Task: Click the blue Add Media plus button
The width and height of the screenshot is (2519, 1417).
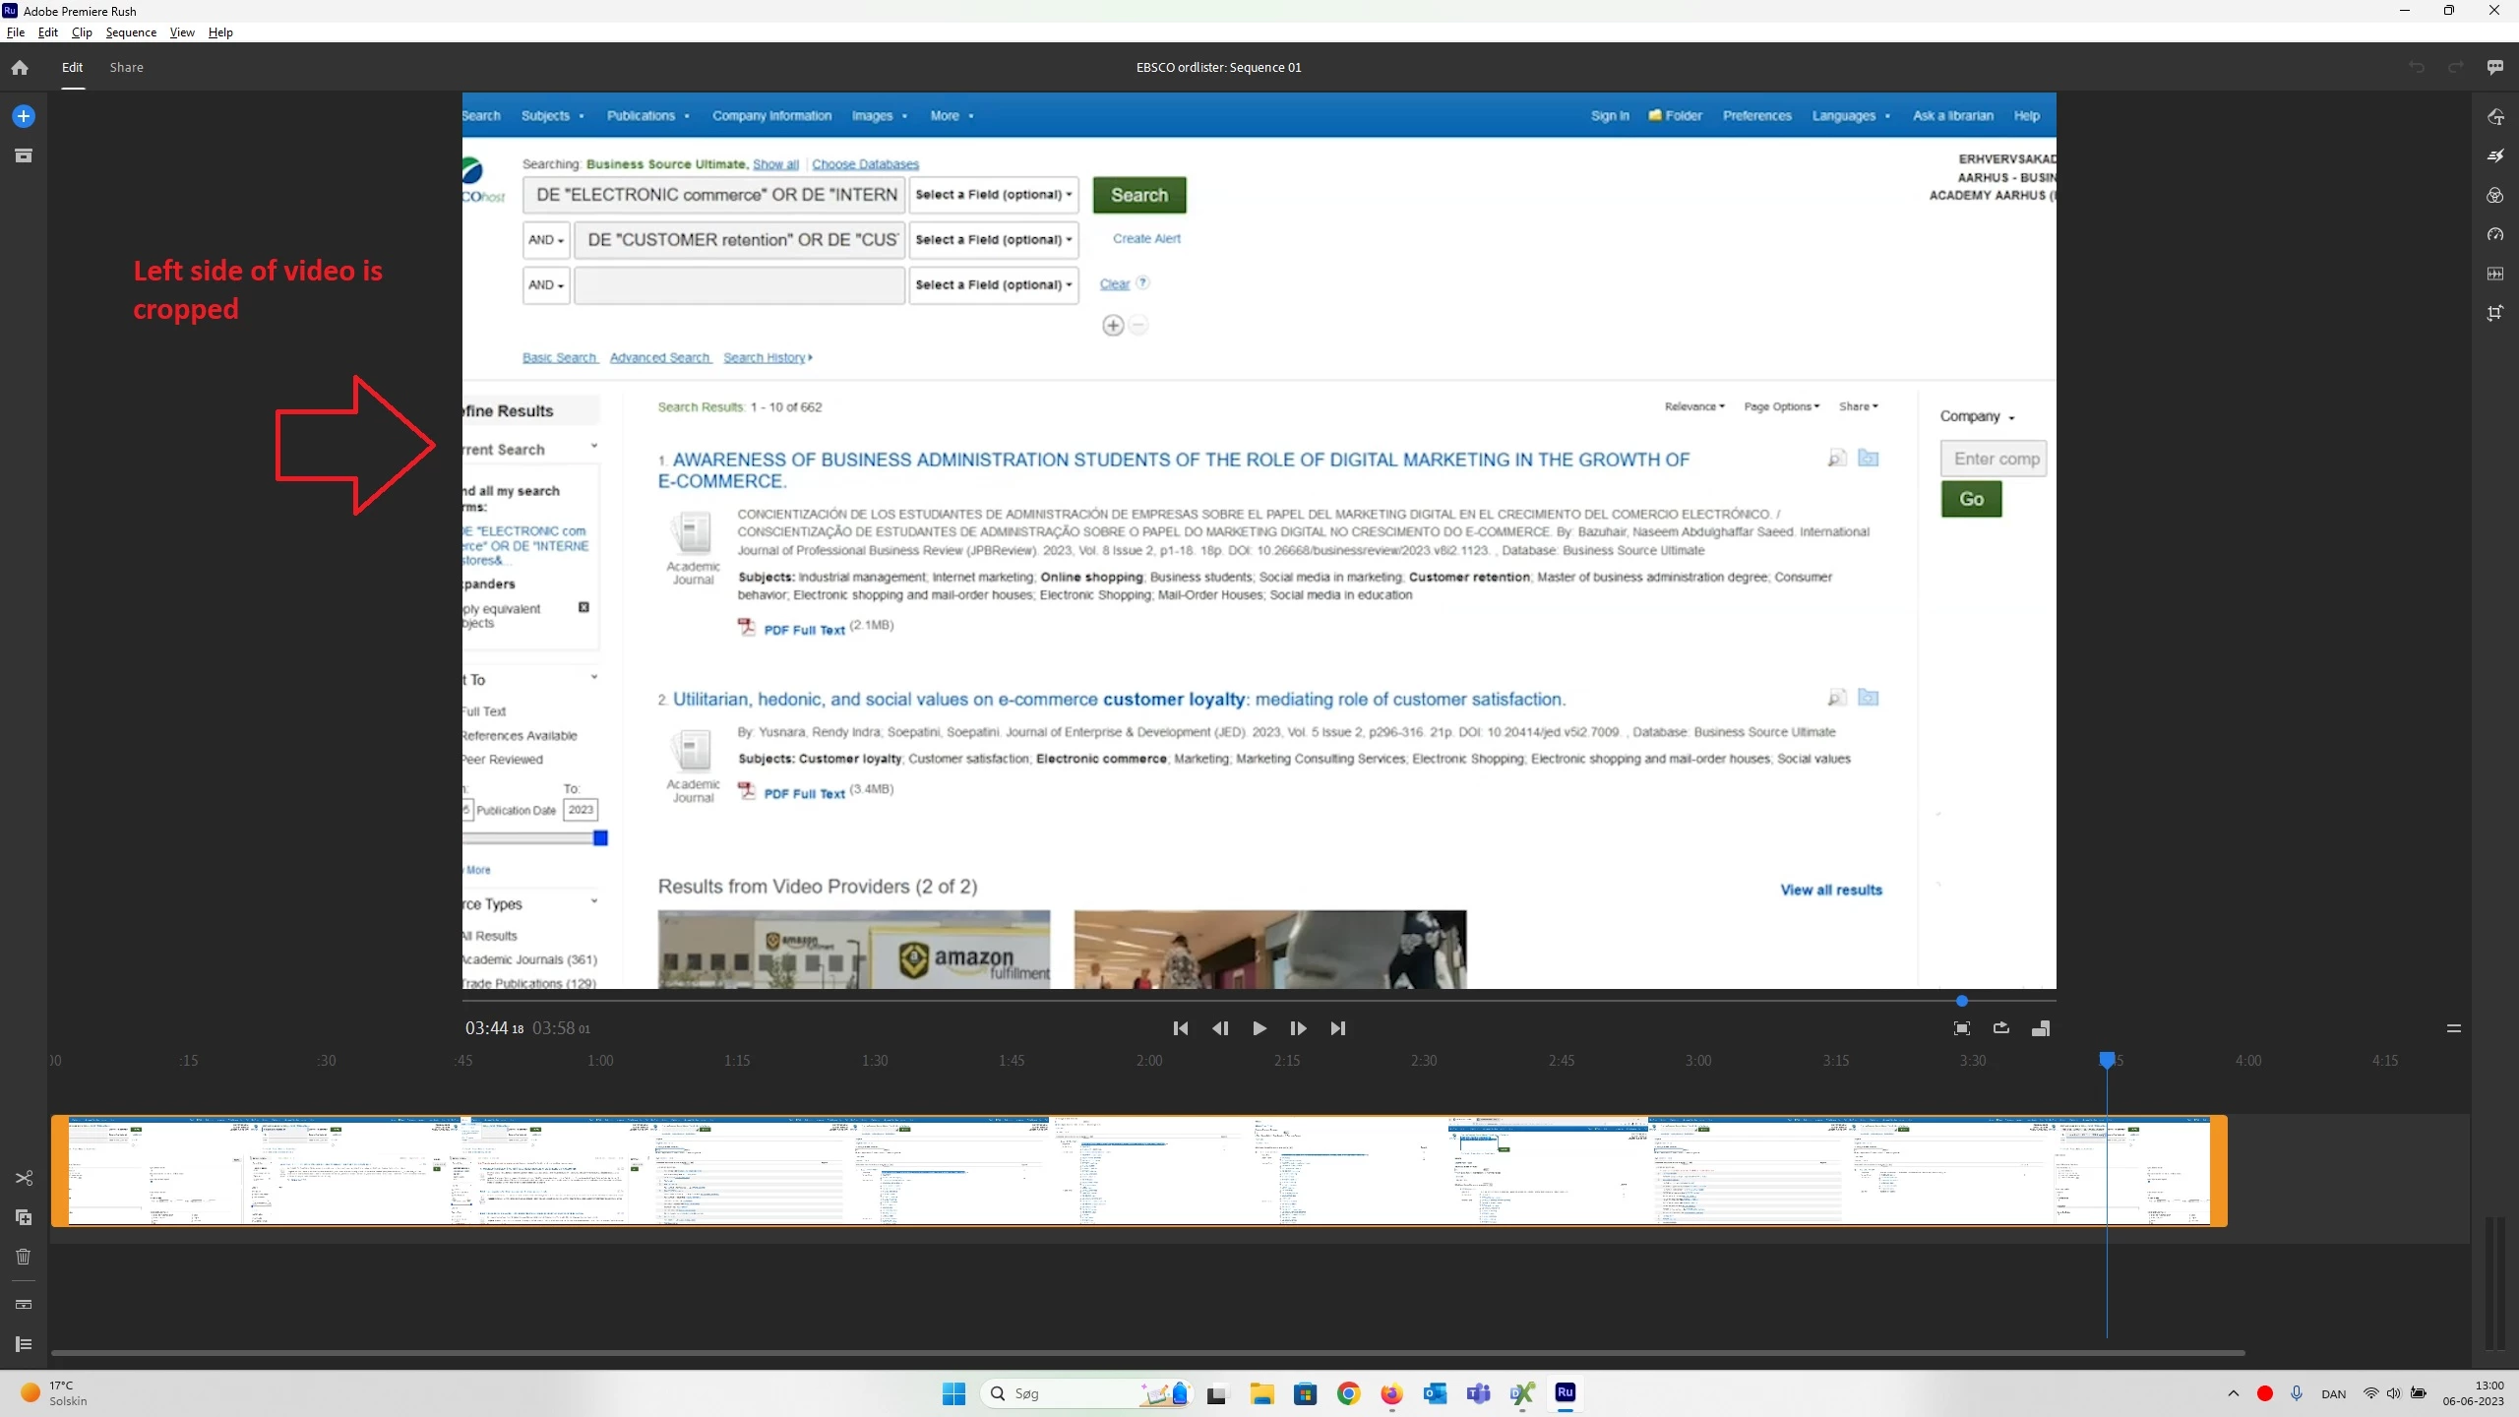Action: (24, 116)
